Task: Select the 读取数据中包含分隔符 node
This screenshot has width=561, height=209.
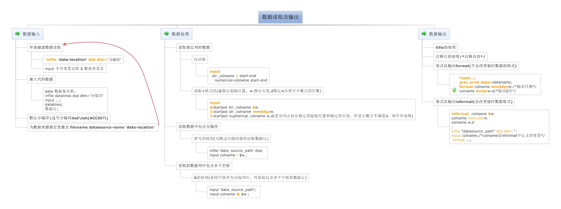Action: [198, 127]
